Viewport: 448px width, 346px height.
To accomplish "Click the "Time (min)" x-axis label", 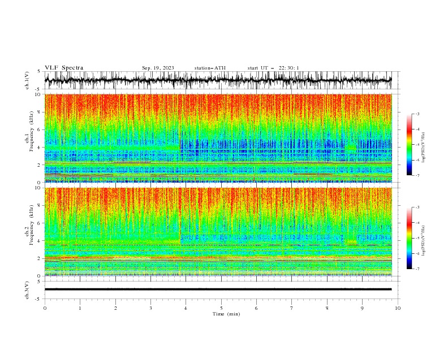I will coord(226,314).
